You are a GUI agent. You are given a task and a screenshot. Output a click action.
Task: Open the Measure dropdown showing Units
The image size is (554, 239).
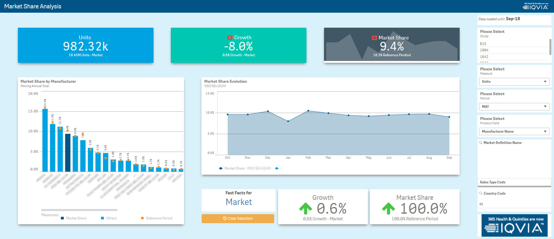[x=514, y=82]
